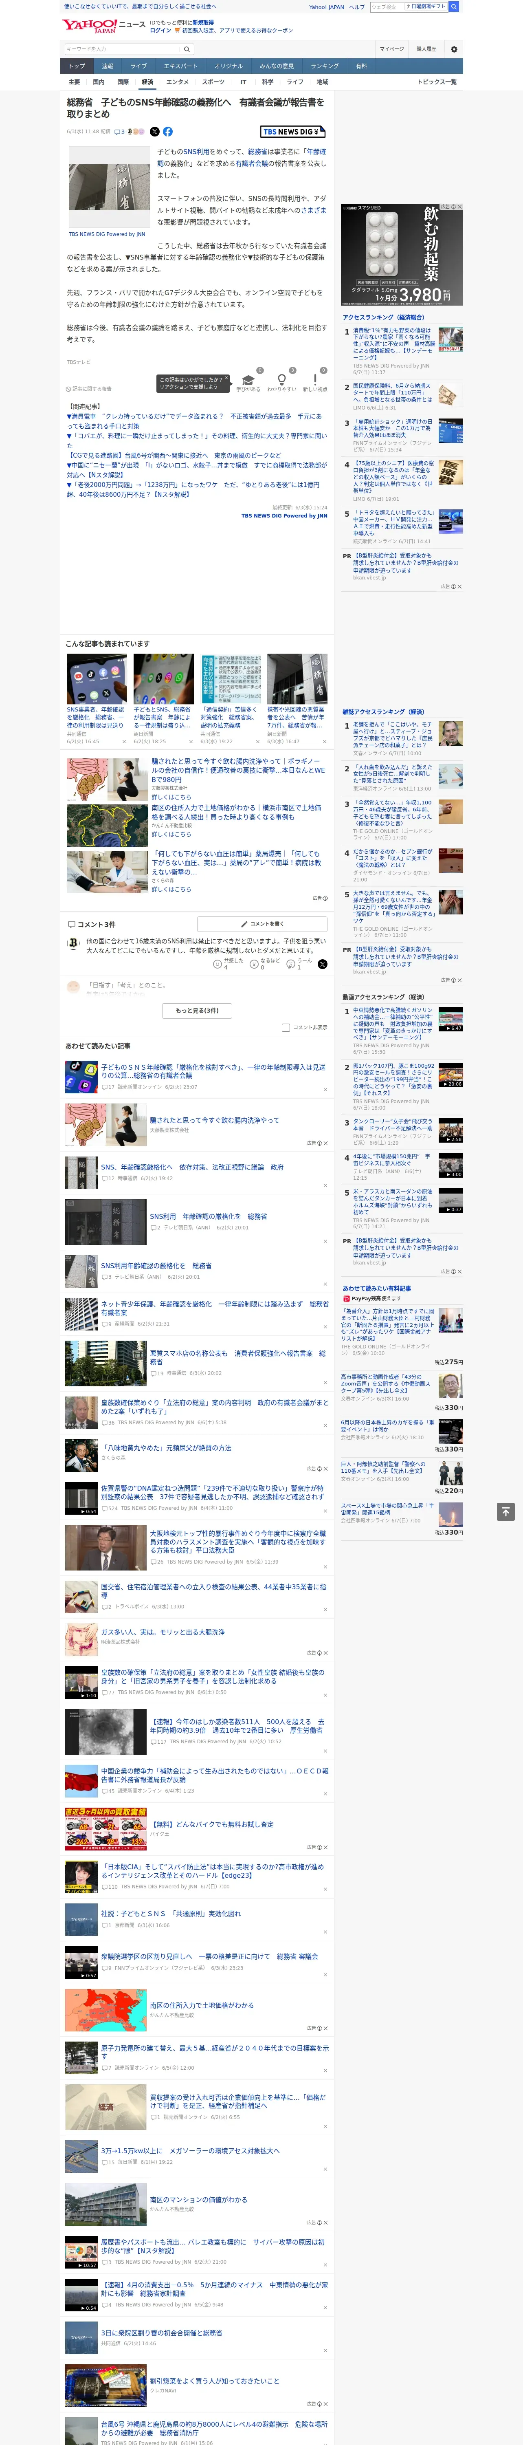Open the 子どもとSNS、総務省 recommended thumbnail

[x=163, y=678]
